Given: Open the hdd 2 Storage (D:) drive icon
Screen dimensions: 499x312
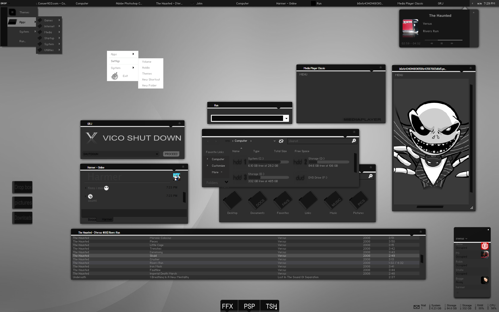Looking at the screenshot, I should 300,162.
